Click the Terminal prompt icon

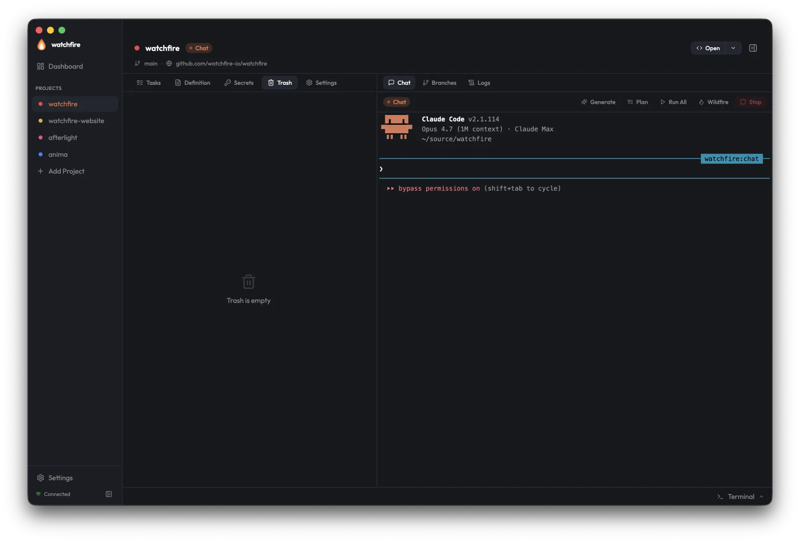[x=720, y=496]
